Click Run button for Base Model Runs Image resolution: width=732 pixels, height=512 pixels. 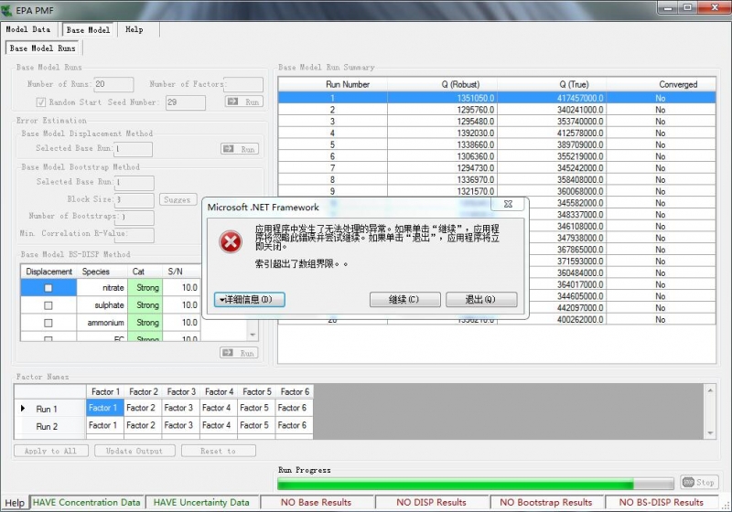click(x=243, y=102)
